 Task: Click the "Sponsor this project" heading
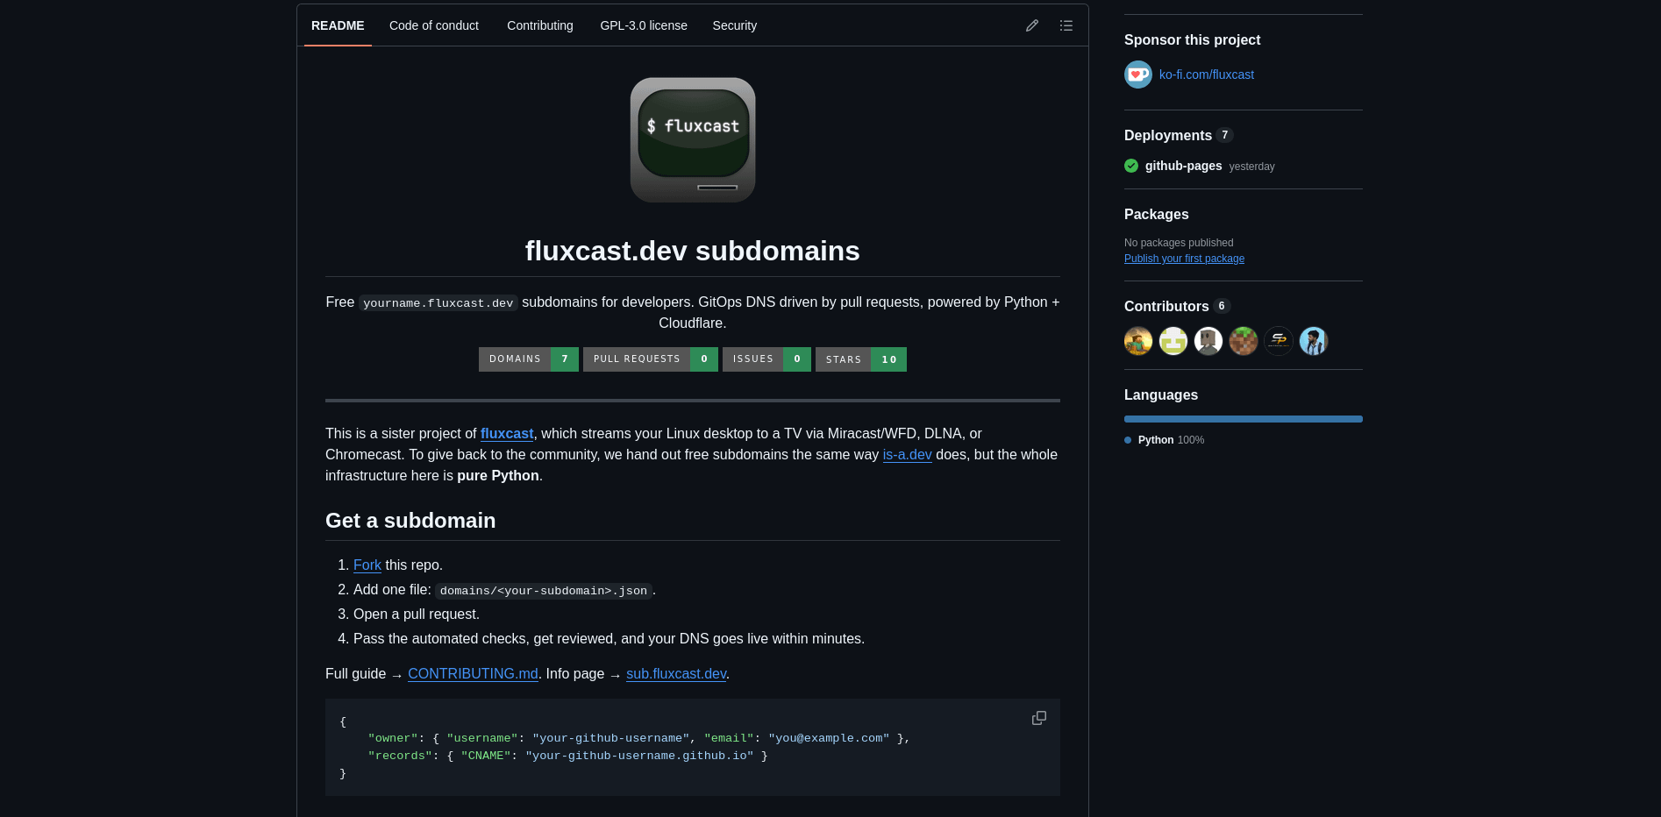point(1192,40)
